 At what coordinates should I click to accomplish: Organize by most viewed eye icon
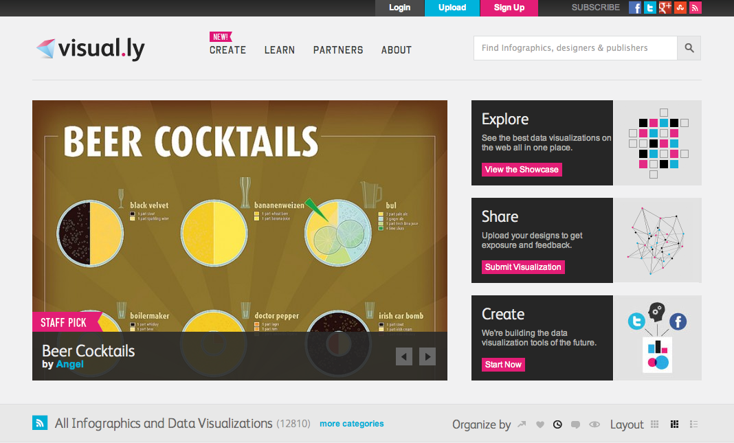(594, 424)
